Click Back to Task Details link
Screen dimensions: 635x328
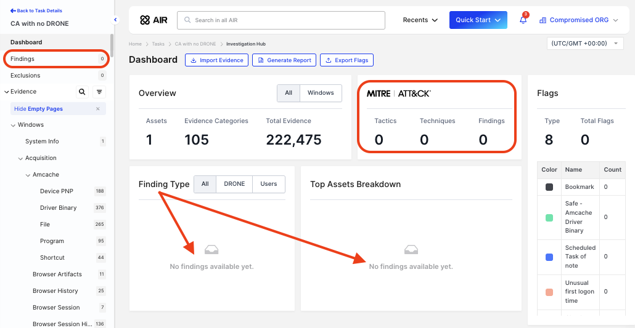pyautogui.click(x=36, y=11)
